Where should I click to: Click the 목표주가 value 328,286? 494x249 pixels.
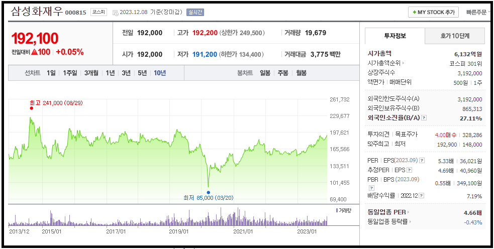[472, 135]
